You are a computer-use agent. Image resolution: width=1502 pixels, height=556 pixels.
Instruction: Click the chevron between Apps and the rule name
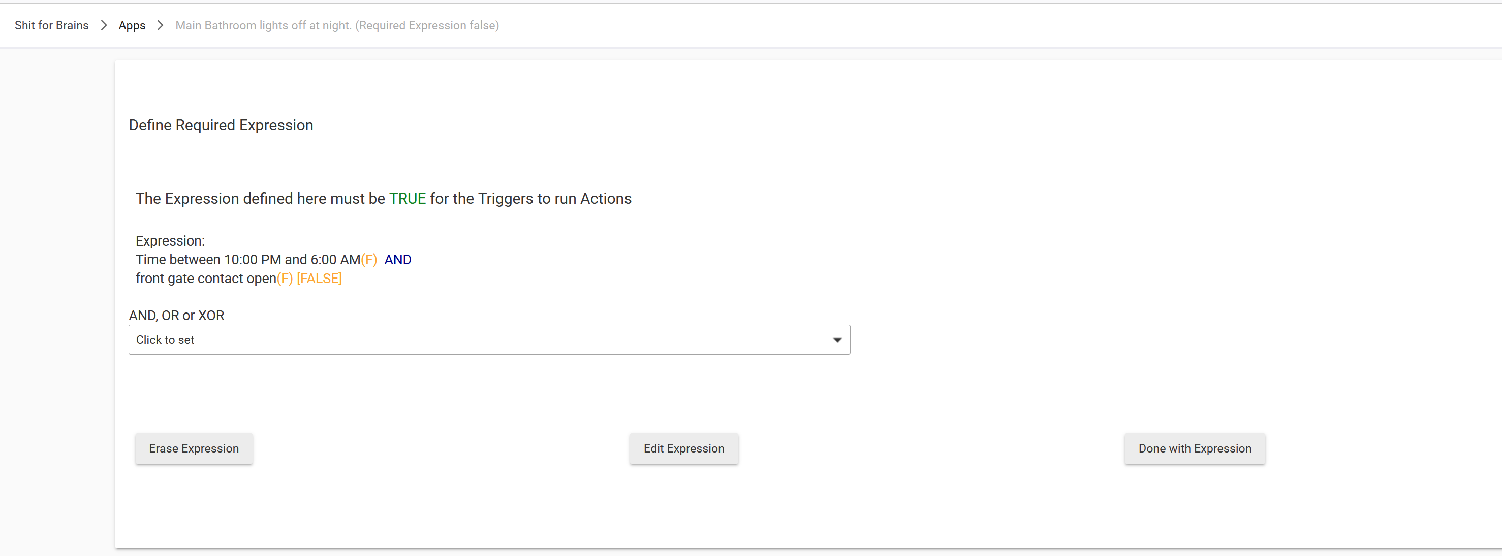(161, 25)
